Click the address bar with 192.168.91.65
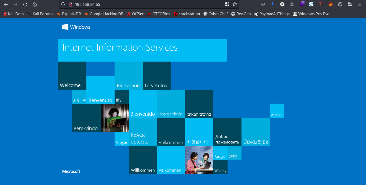Viewport: 366px width, 185px height. pos(149,4)
